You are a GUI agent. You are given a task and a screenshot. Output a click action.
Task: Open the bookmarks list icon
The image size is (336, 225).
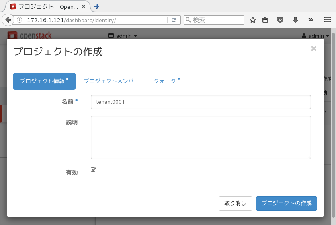coord(265,20)
